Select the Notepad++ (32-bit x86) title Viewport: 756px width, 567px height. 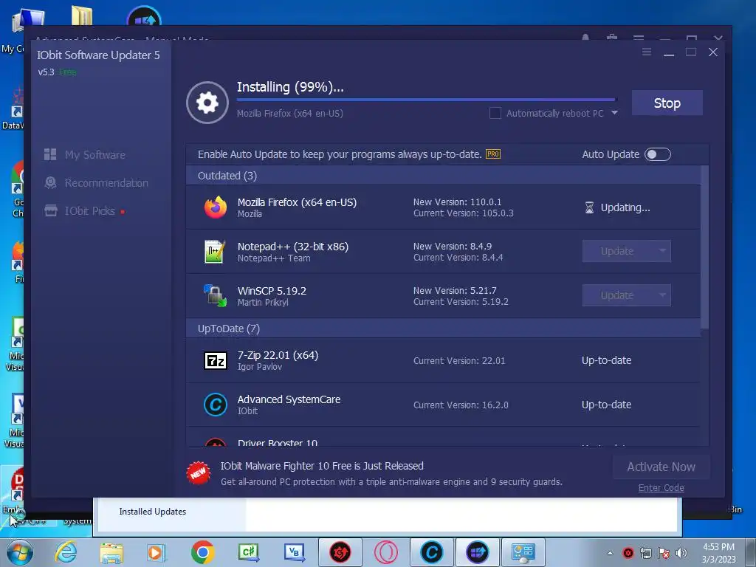292,247
